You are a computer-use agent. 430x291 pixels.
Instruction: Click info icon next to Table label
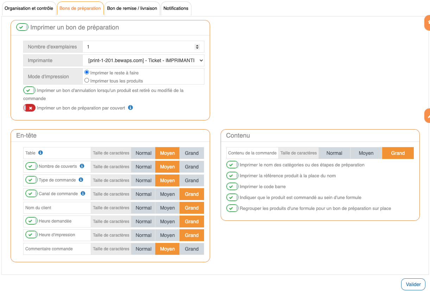(40, 153)
